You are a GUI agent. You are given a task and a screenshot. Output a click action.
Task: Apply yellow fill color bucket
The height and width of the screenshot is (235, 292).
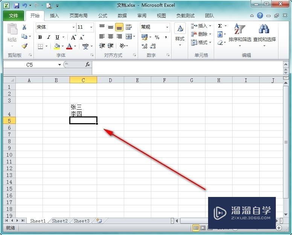[x=57, y=46]
